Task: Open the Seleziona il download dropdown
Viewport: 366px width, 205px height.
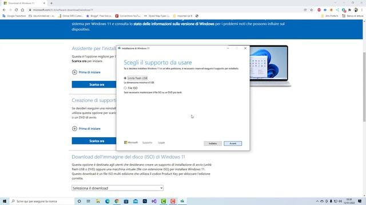Action: (x=117, y=188)
